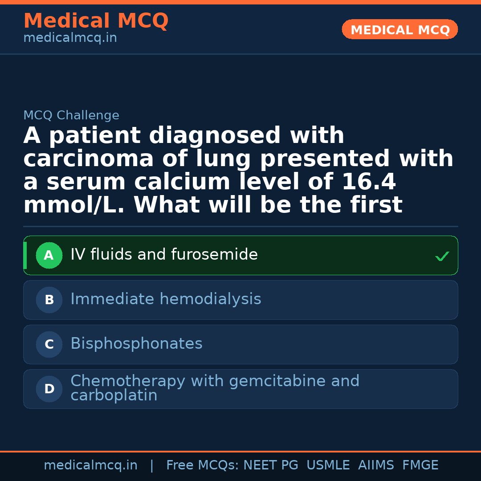The width and height of the screenshot is (481, 481).
Task: Open the medicalmcq.in link in the footer
Action: [90, 465]
